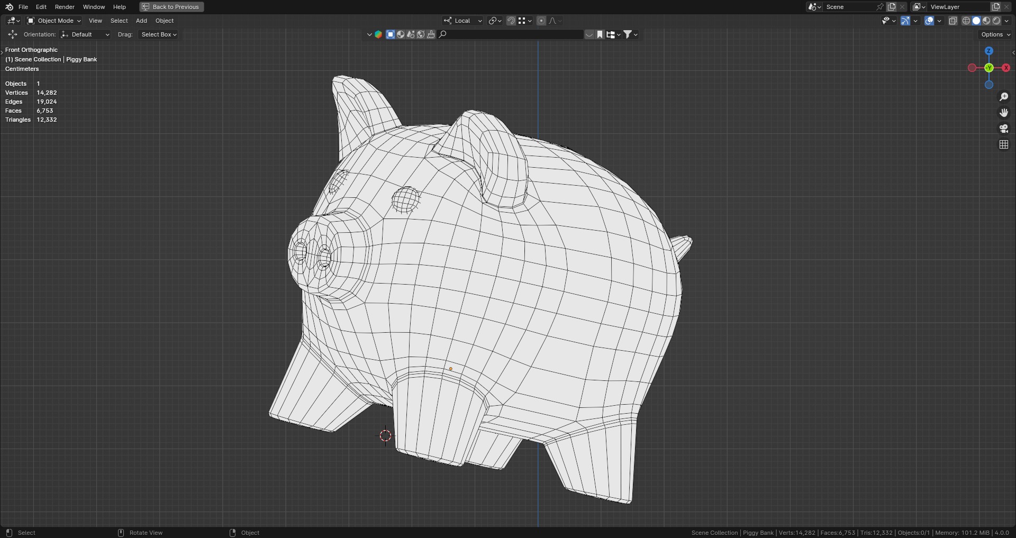This screenshot has width=1016, height=538.
Task: Select the object filter icon in asset bar
Action: click(391, 34)
